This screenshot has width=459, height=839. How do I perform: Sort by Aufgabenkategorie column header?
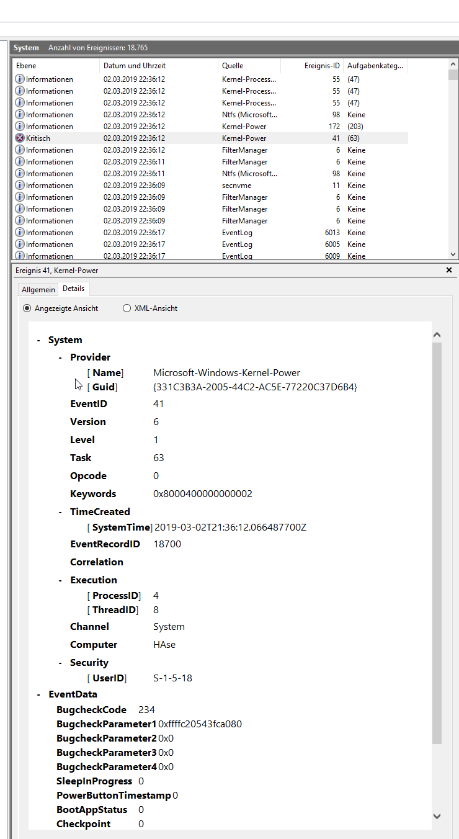tap(375, 66)
